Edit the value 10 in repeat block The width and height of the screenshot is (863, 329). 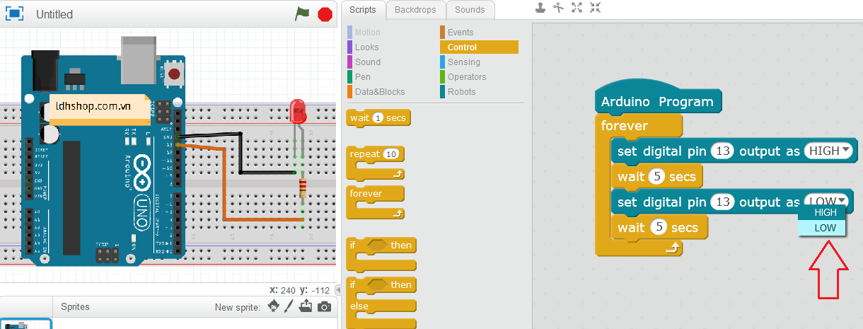coord(391,154)
